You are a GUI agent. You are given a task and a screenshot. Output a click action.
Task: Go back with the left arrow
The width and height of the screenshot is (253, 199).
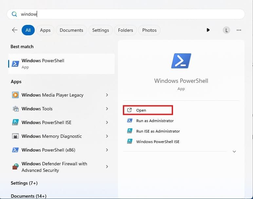point(15,30)
